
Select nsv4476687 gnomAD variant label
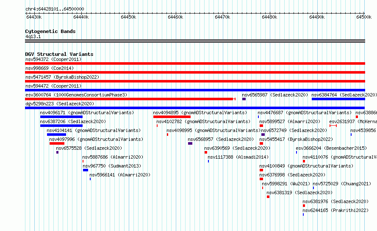tap(305, 113)
